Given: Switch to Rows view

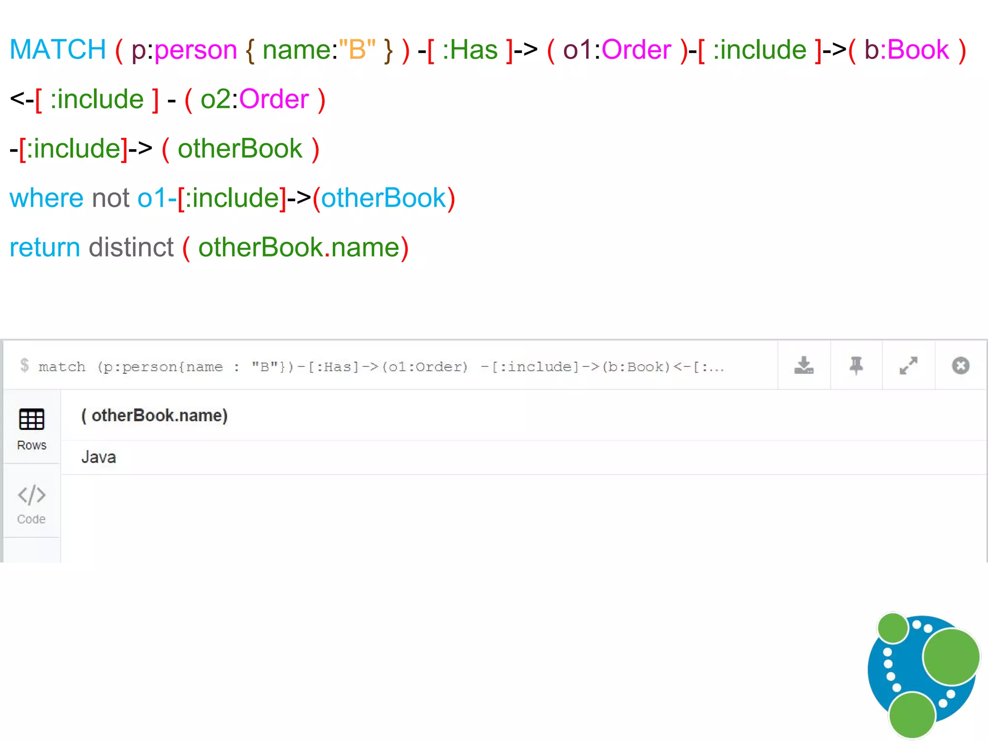Looking at the screenshot, I should pos(31,429).
